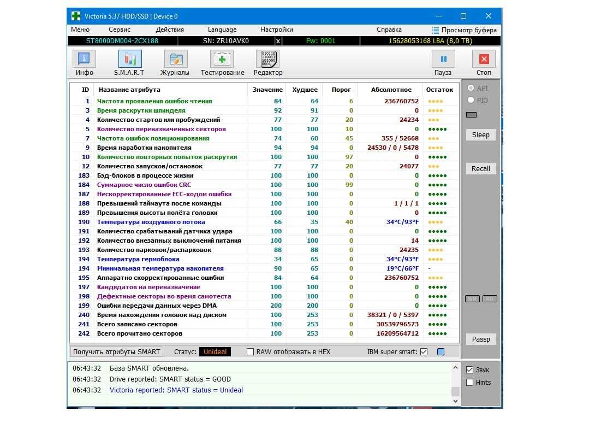Click the Порог column header
The width and height of the screenshot is (613, 434).
[x=341, y=90]
